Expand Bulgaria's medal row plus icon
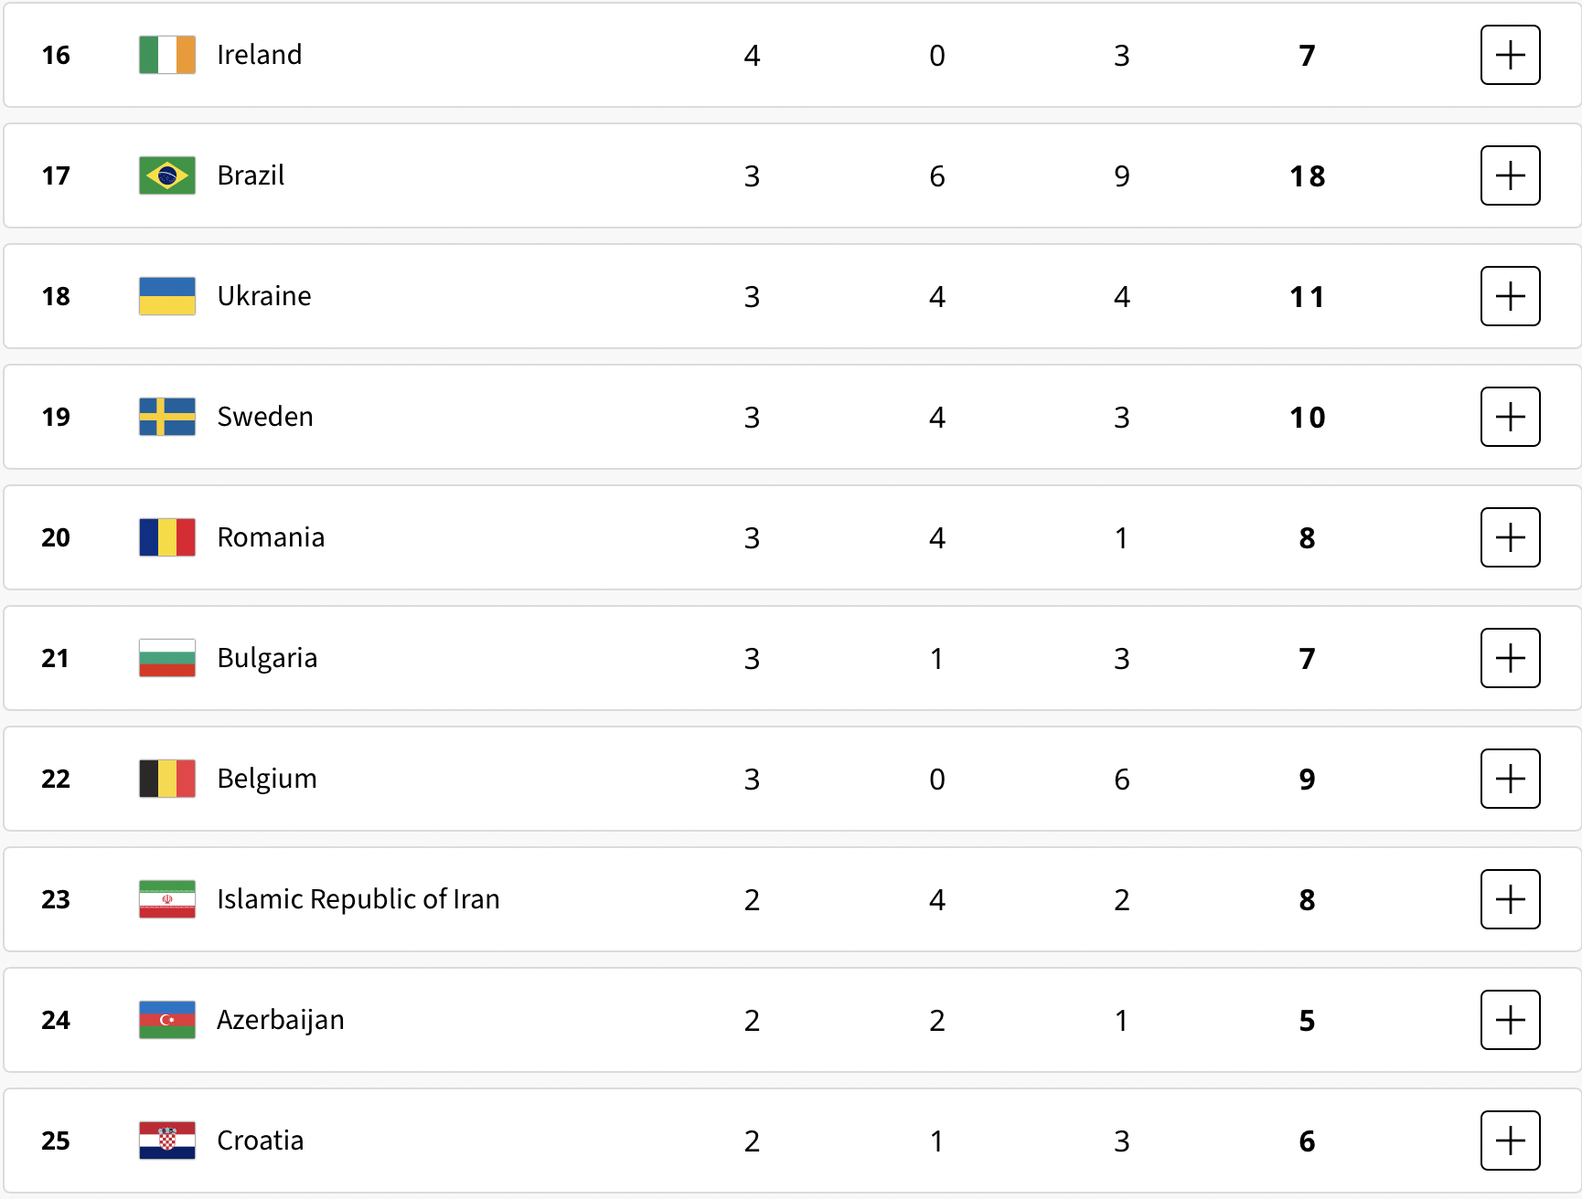 (x=1510, y=658)
